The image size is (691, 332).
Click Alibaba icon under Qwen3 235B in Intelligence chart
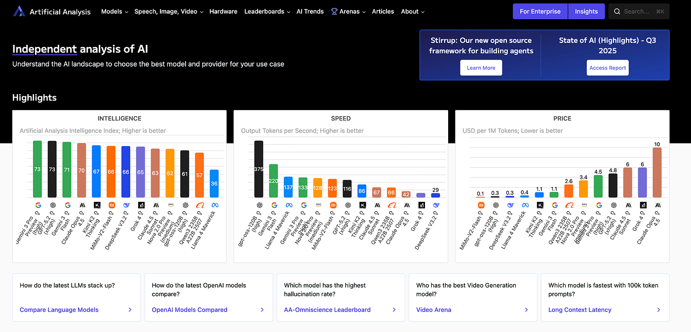point(200,205)
